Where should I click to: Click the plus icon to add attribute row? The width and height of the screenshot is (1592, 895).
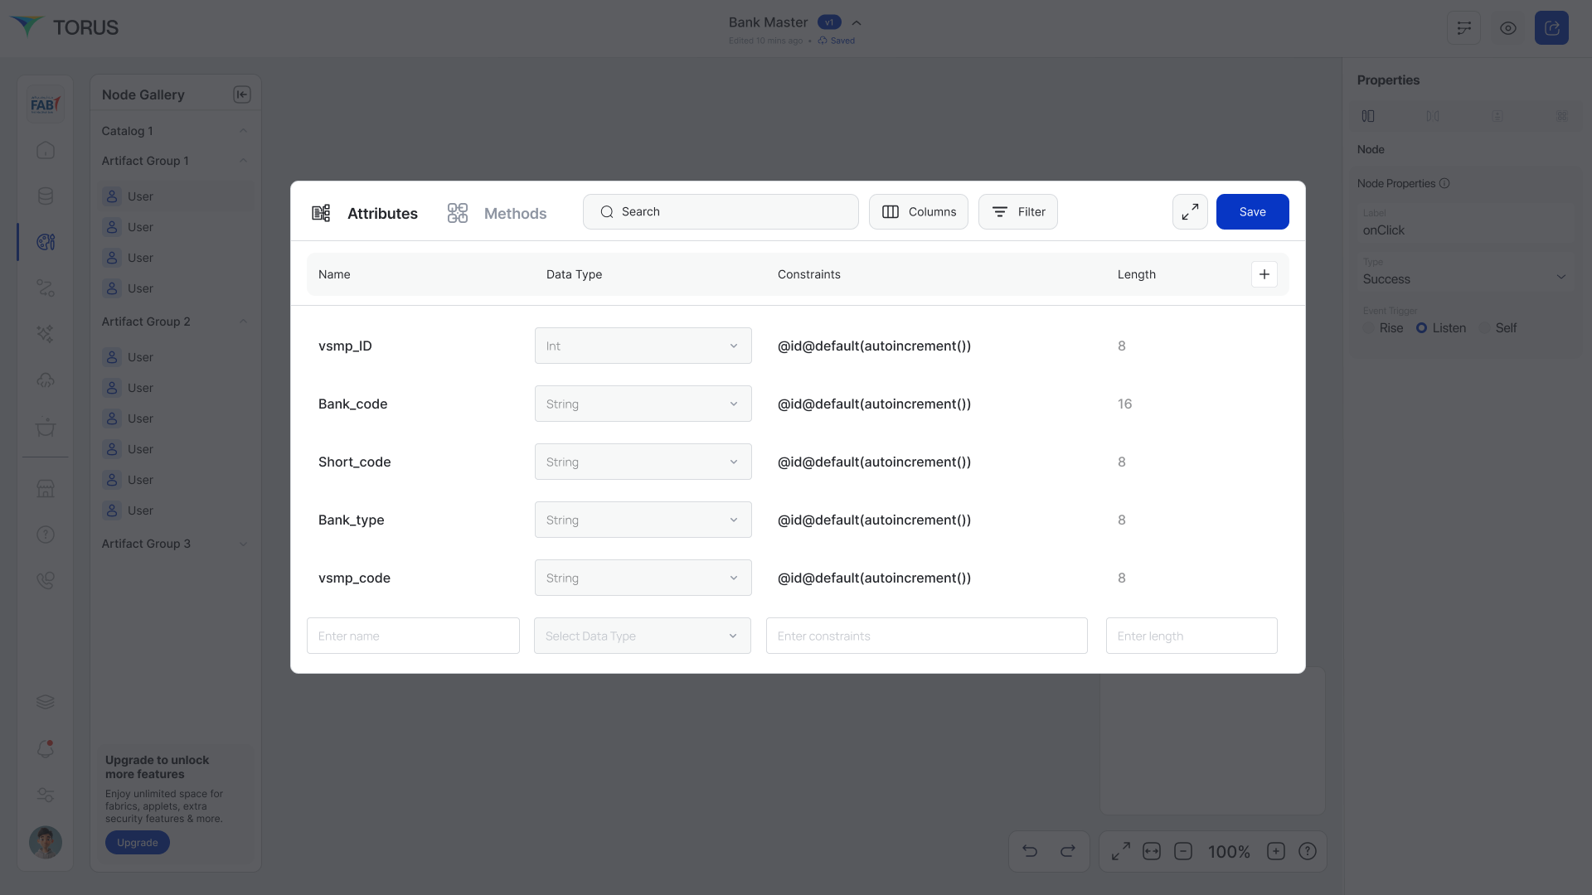(1264, 274)
